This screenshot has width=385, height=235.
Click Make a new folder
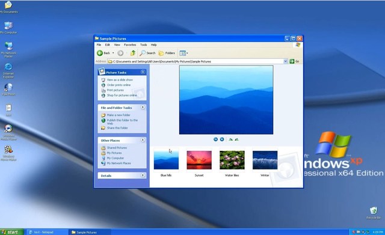click(119, 115)
